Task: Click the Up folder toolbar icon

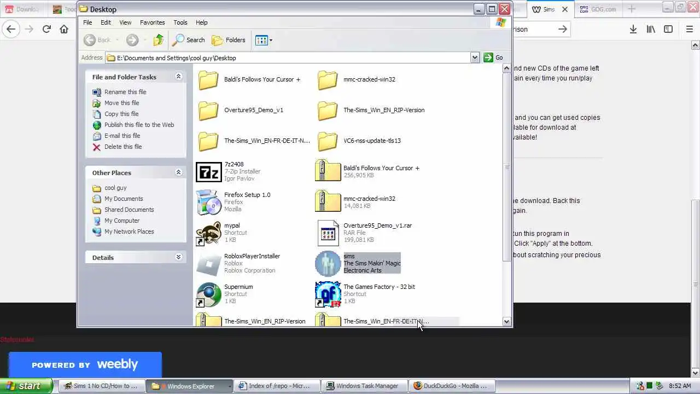Action: pyautogui.click(x=159, y=40)
